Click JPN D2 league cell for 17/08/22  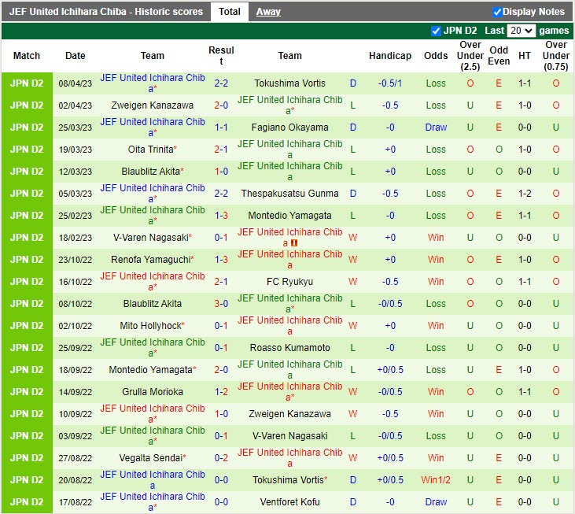tap(27, 501)
